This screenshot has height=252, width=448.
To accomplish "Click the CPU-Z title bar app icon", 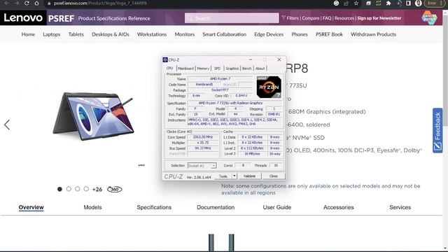I will point(165,59).
